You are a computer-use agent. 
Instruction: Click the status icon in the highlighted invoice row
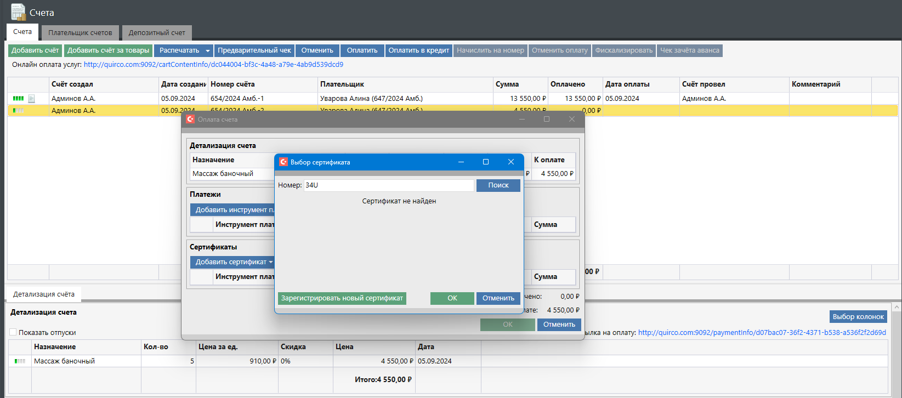18,111
